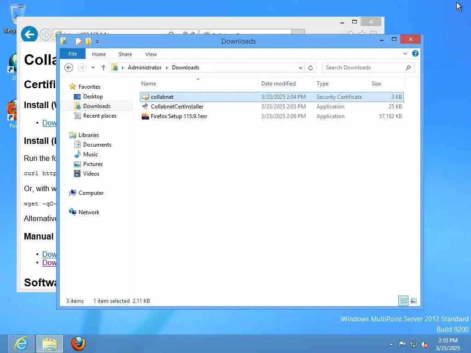Select Favorites in the navigation pane
The width and height of the screenshot is (471, 353).
(x=89, y=87)
